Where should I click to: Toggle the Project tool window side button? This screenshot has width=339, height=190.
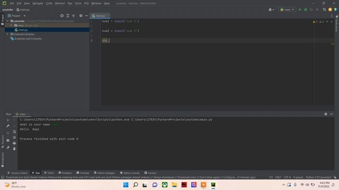pos(2,20)
